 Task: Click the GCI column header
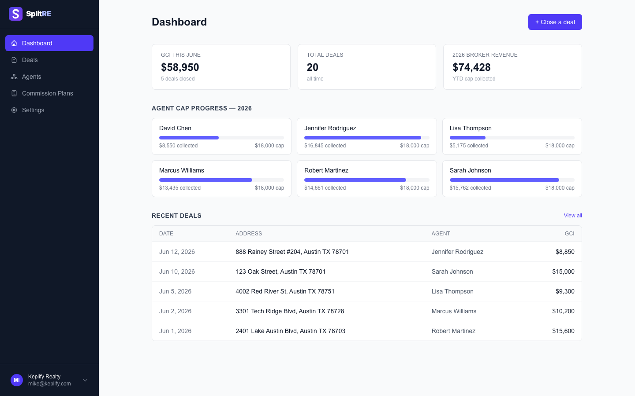click(570, 234)
